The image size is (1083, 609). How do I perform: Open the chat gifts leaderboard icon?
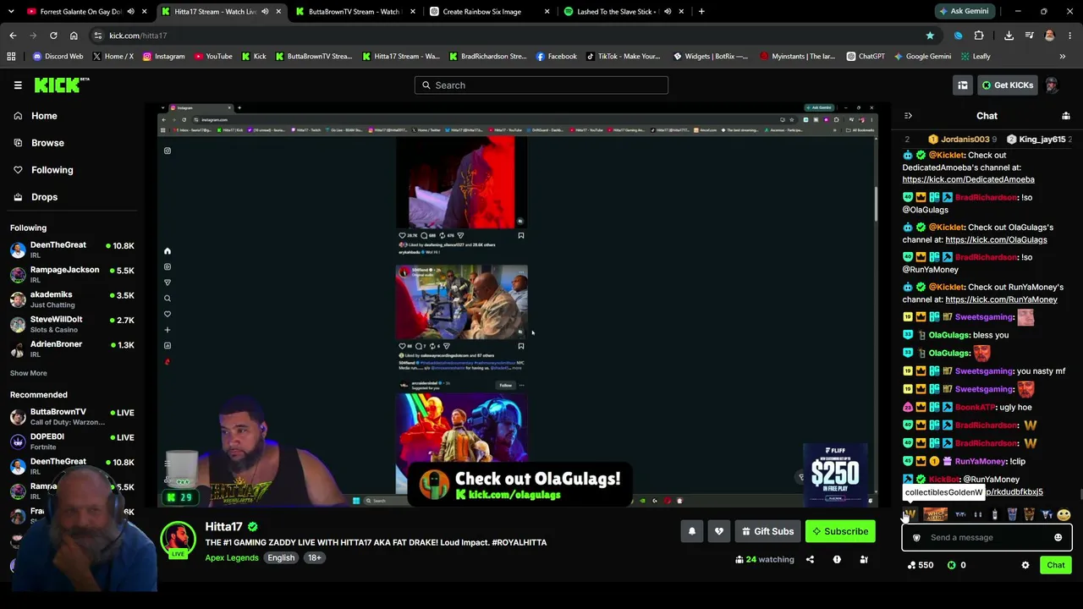(x=1066, y=116)
